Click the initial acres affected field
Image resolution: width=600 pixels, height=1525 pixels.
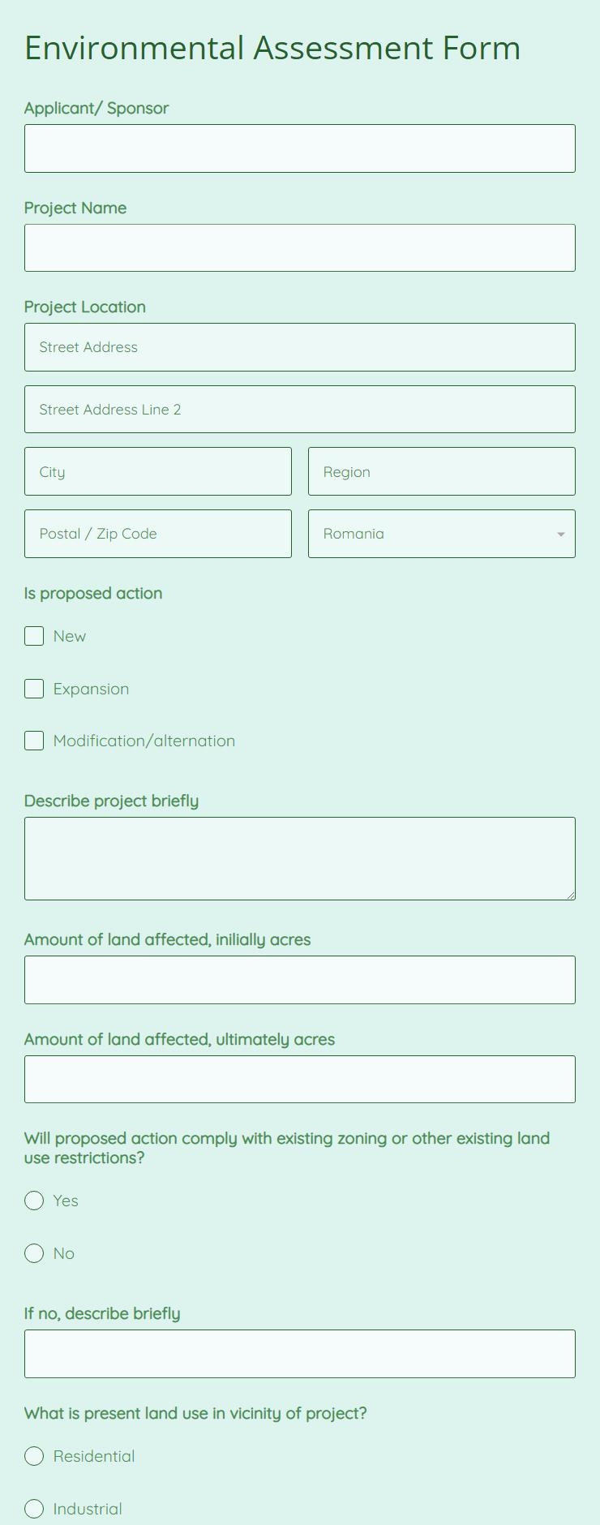pyautogui.click(x=299, y=979)
